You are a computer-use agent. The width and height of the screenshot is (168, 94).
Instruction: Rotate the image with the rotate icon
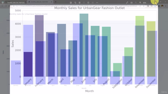75,3
